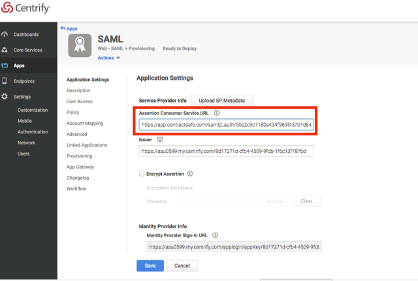Open the Policy tab

click(72, 112)
